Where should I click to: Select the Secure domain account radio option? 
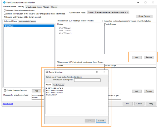5,17
